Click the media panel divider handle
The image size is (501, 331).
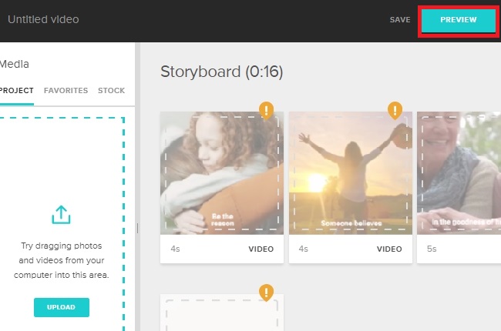pos(137,228)
